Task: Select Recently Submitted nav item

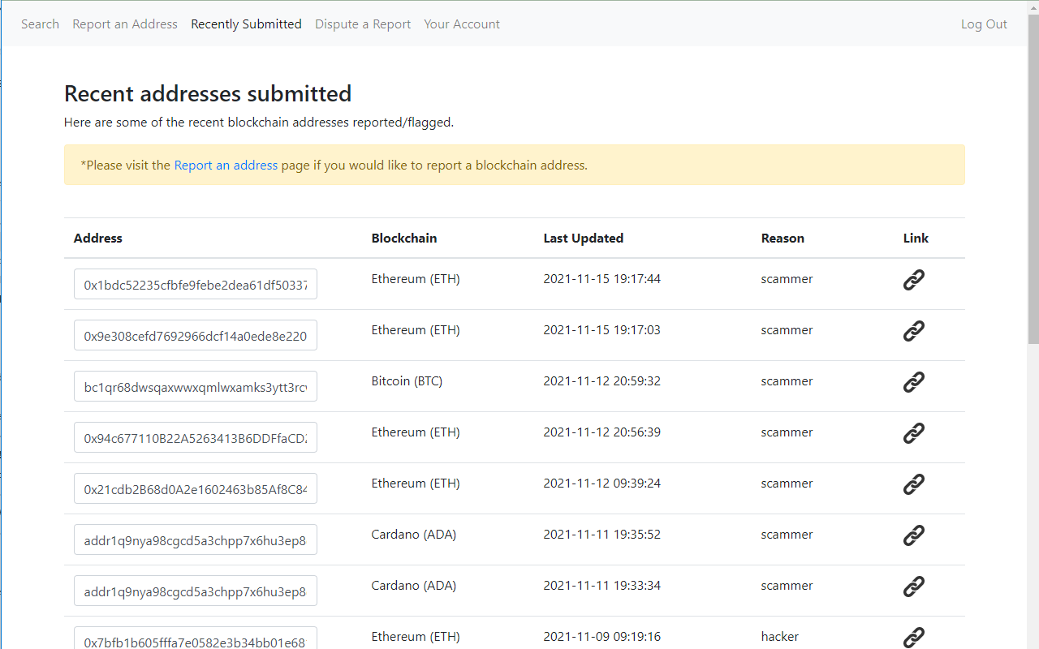Action: [246, 24]
